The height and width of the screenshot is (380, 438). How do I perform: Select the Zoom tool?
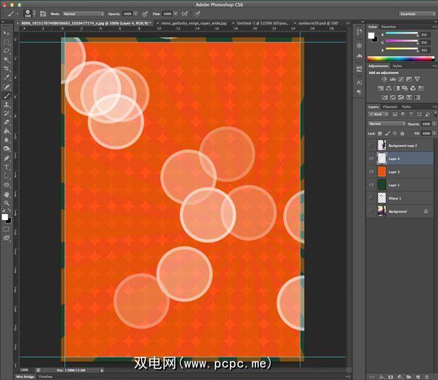(x=7, y=203)
